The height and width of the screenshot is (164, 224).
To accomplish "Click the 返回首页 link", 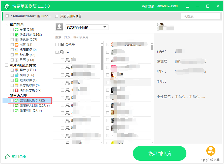I will 19,157.
